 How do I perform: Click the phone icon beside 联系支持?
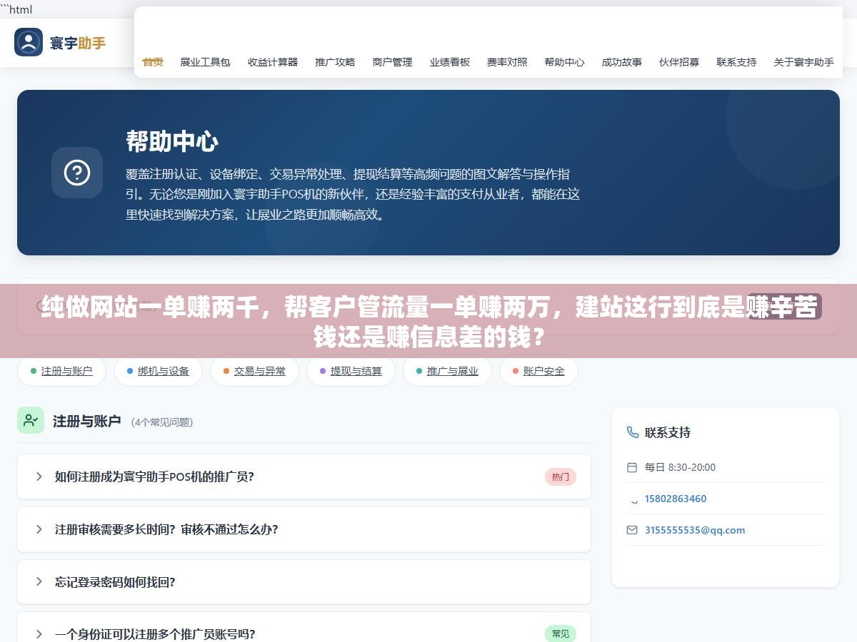coord(632,432)
